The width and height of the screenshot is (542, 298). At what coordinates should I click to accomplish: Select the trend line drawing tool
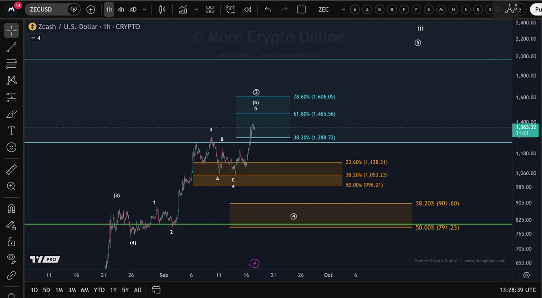tap(11, 47)
